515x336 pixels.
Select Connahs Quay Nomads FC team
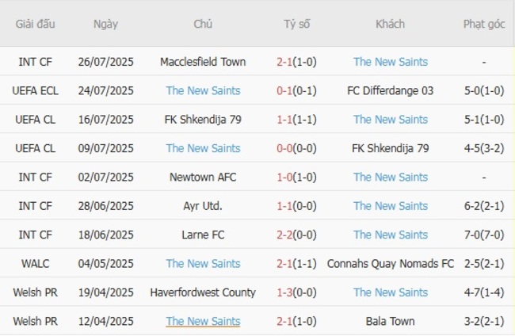pyautogui.click(x=391, y=264)
